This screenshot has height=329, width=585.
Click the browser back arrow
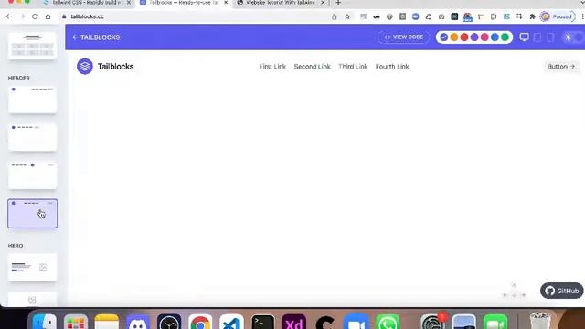(9, 16)
